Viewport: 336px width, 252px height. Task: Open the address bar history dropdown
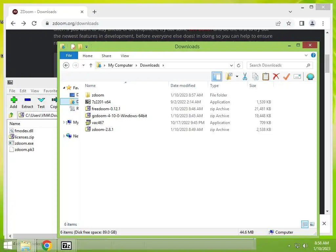pyautogui.click(x=231, y=65)
